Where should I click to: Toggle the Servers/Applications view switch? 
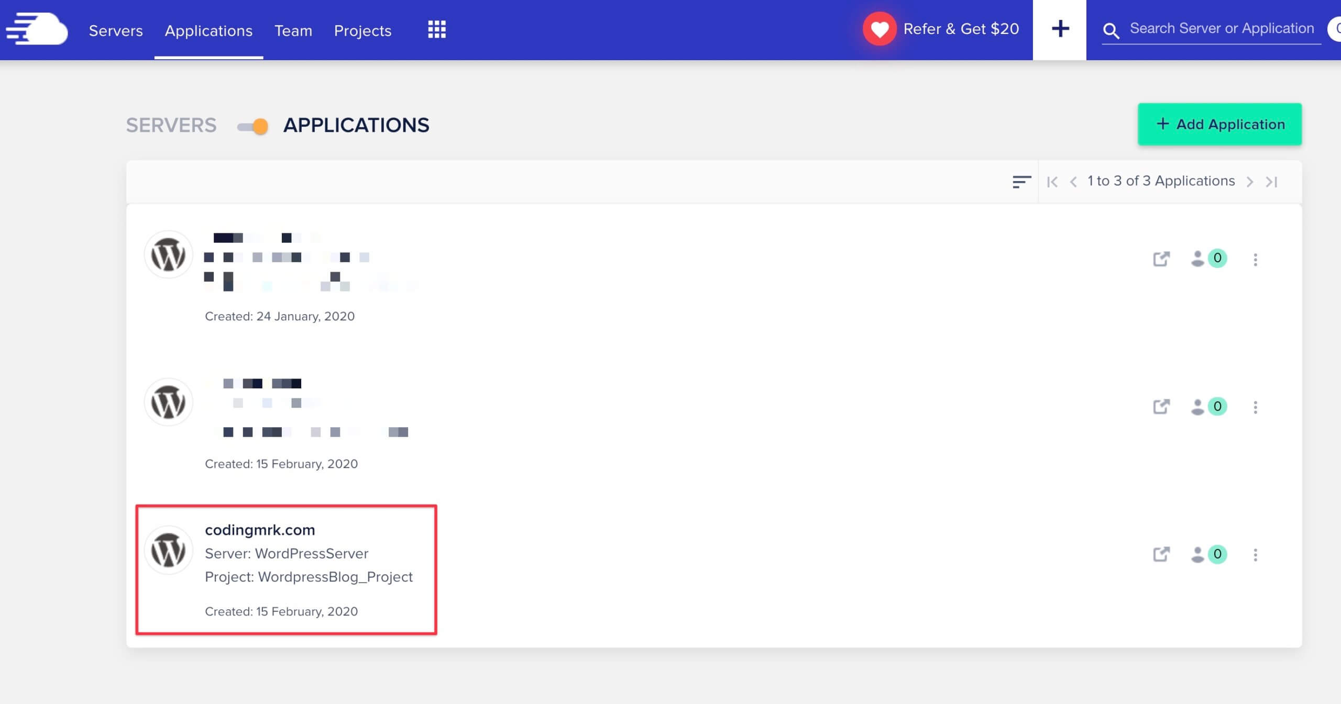pos(252,126)
